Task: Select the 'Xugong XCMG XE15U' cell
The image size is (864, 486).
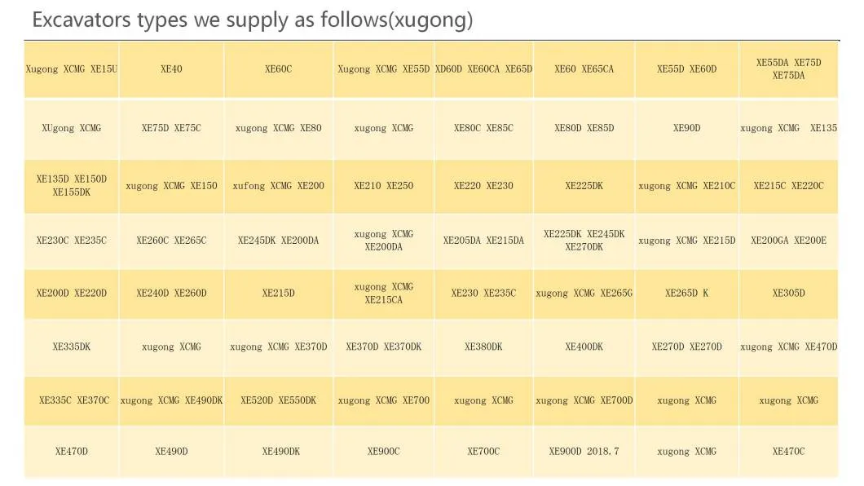Action: [72, 69]
